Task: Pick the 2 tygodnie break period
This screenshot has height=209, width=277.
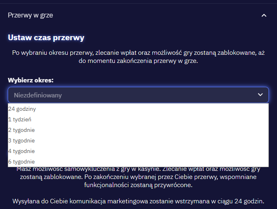Action: pos(22,130)
